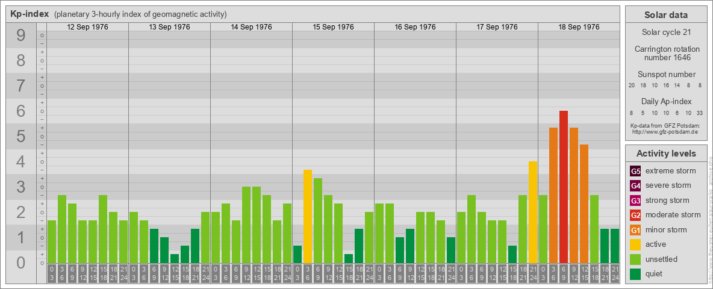
Task: Click the orange bar on 18 Sep 3-6
Action: (x=553, y=196)
